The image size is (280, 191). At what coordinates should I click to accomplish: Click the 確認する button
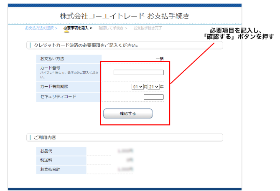point(128,113)
